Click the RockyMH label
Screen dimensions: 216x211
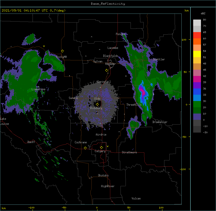61,57
